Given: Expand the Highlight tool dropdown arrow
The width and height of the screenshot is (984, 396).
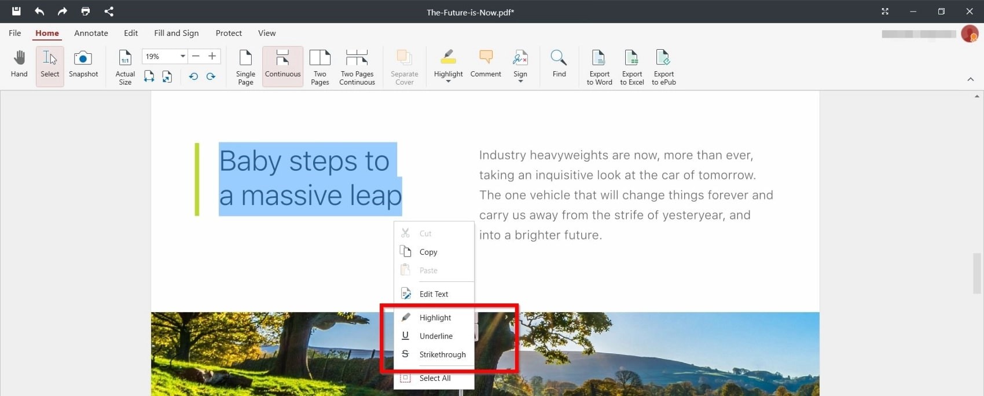Looking at the screenshot, I should point(448,82).
